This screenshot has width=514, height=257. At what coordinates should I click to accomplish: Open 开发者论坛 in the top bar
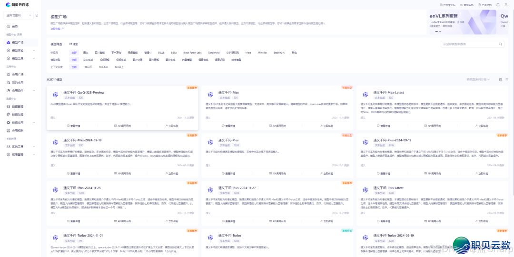(447, 5)
